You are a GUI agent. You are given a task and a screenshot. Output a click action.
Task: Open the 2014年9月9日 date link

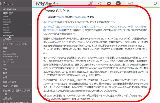[x=51, y=22]
